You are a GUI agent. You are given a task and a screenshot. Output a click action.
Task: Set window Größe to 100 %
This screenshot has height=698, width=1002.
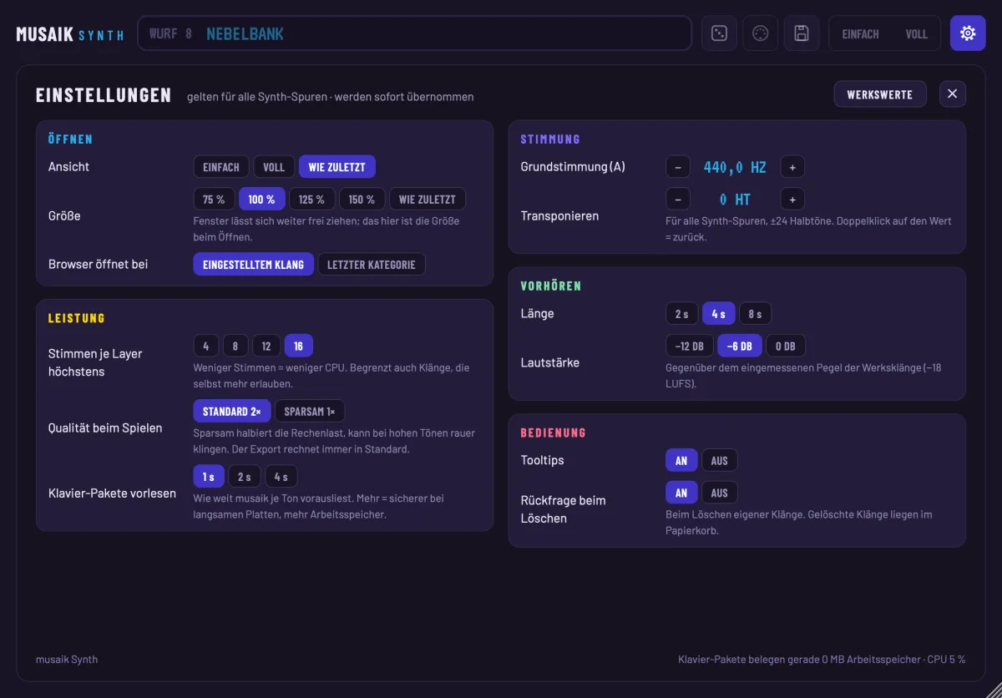coord(262,200)
